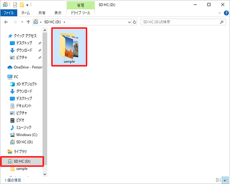
Task: Click the new folder quick access icon
Action: 22,5
